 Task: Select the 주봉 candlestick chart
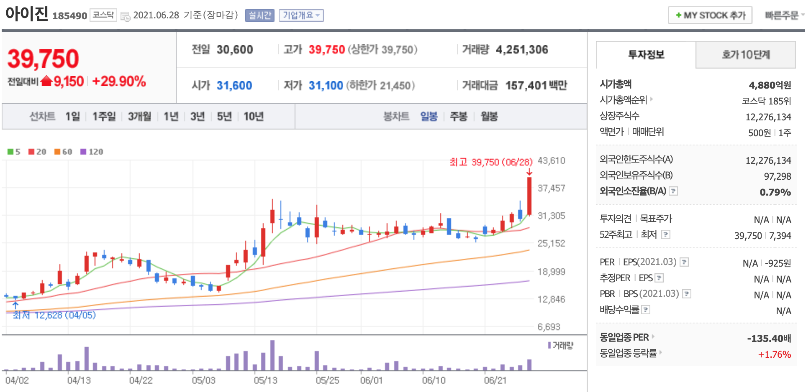click(x=459, y=116)
